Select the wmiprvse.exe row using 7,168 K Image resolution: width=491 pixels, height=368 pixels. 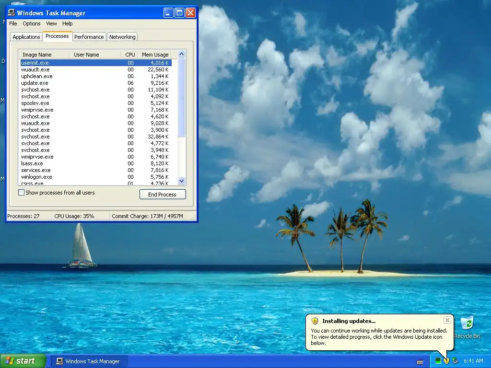coord(96,110)
